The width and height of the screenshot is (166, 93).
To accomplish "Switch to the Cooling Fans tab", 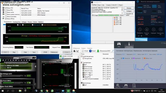I will 17,22.
